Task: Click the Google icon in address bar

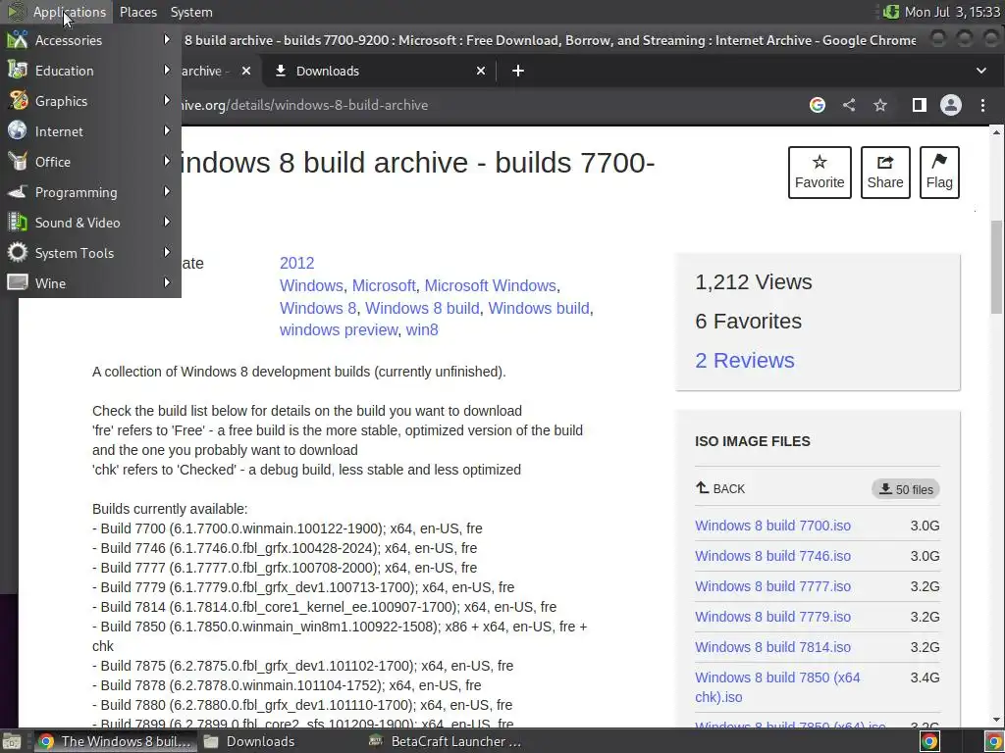Action: tap(818, 105)
